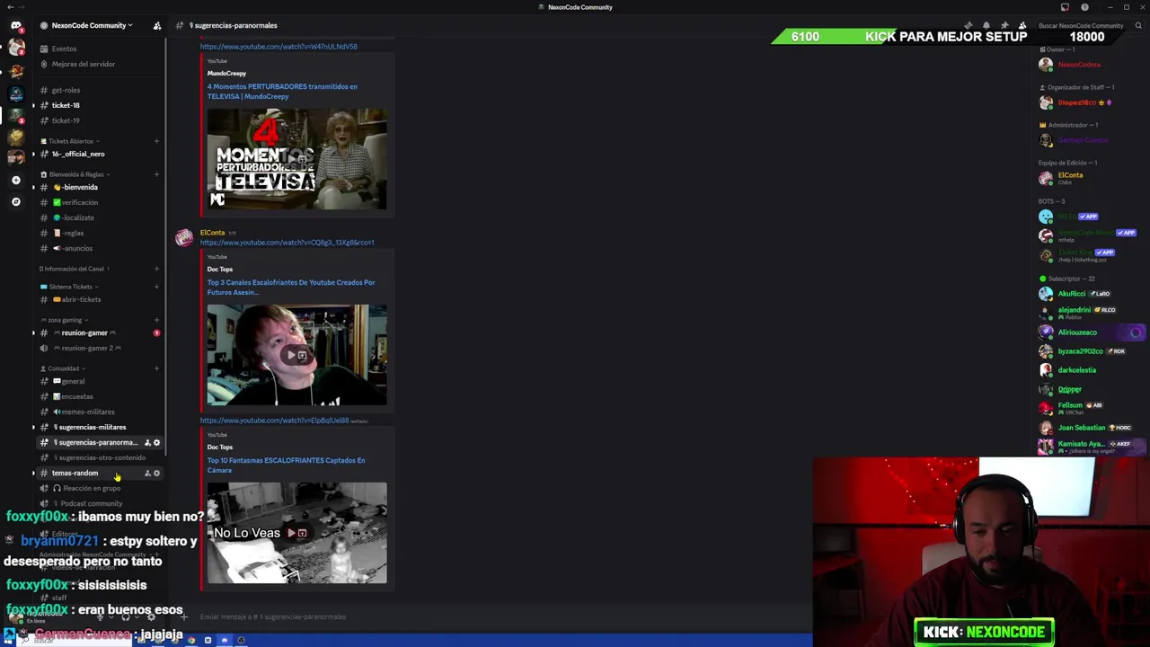Create channel in Sistema Tickets category
This screenshot has width=1150, height=647.
tap(156, 287)
